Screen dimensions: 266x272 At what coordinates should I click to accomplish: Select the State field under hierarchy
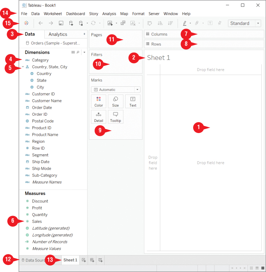coord(41,80)
